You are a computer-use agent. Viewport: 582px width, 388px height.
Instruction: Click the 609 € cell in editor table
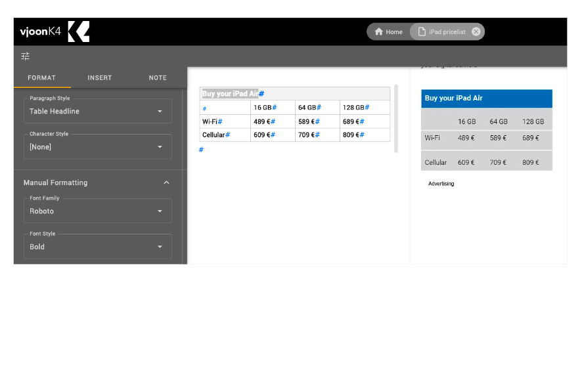pos(273,135)
